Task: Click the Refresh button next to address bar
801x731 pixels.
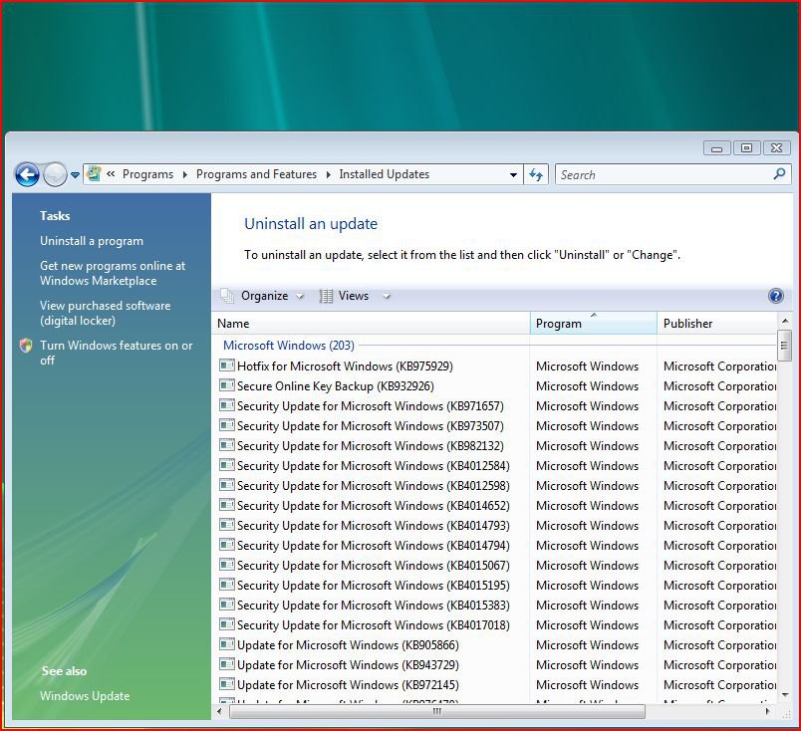Action: click(536, 174)
